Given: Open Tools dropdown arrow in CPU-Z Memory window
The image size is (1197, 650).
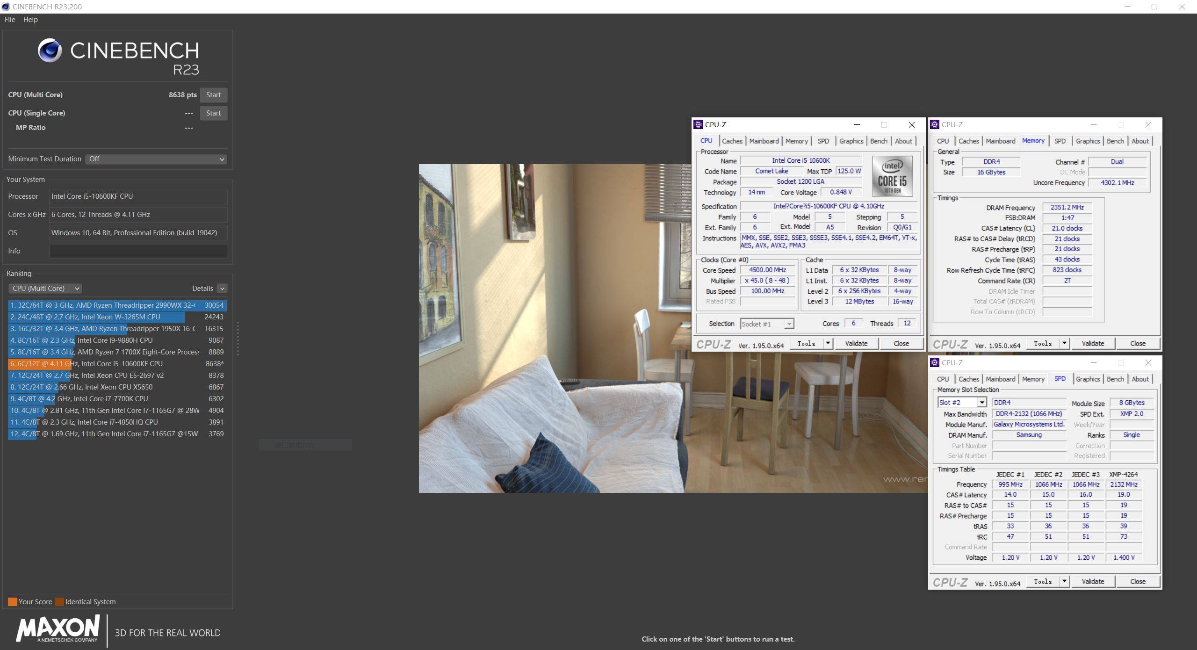Looking at the screenshot, I should coord(1064,344).
